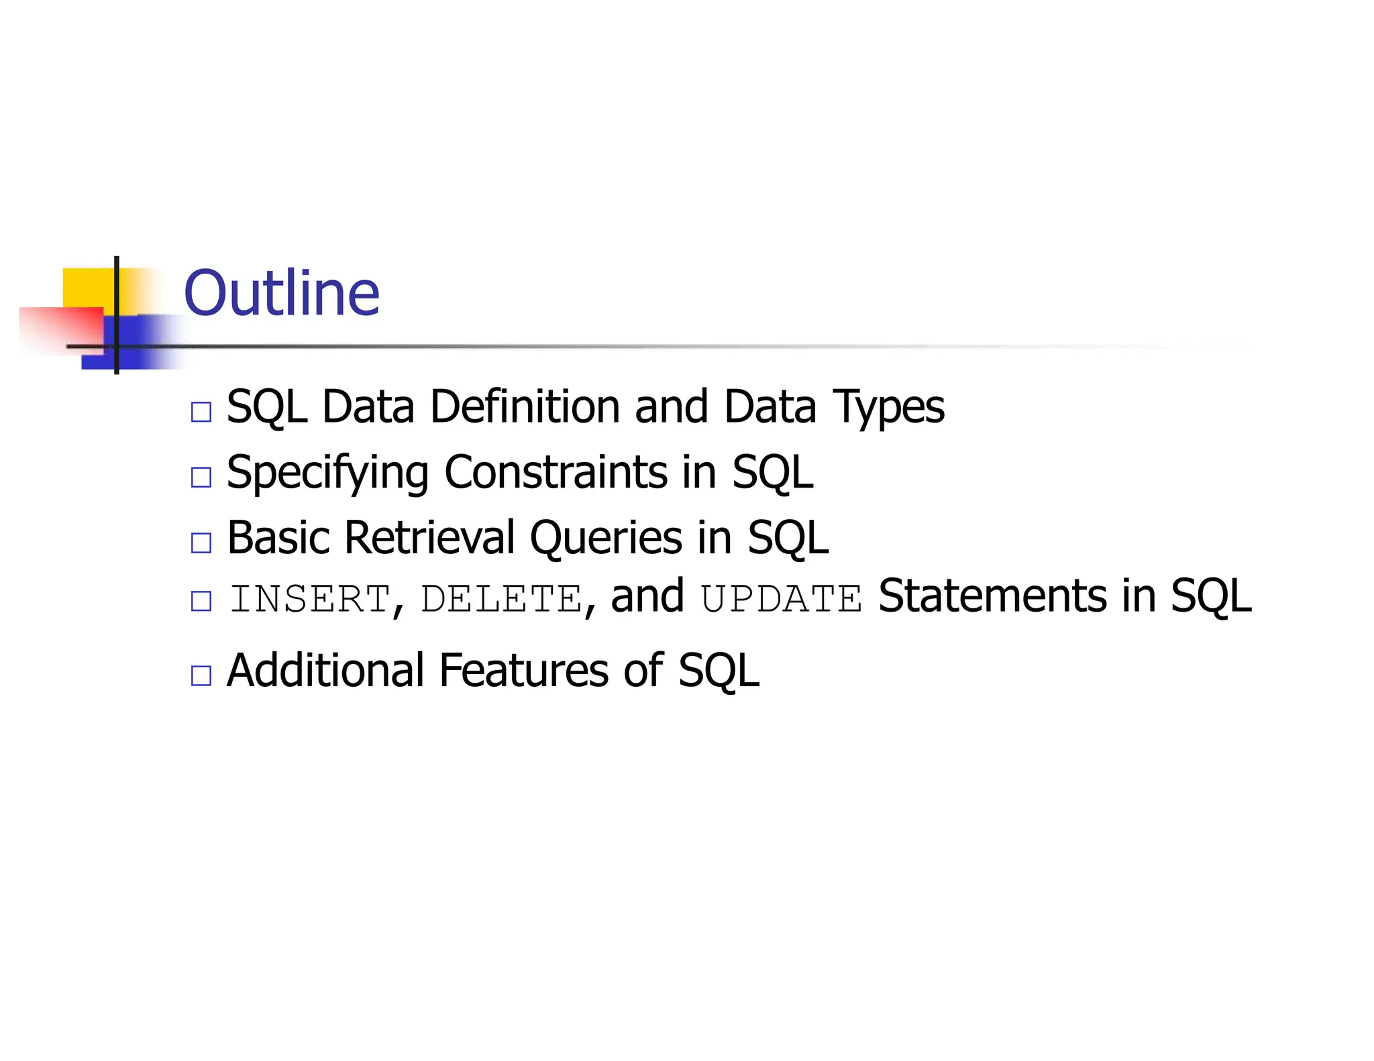Click the bullet beside INSERT, DELETE line
This screenshot has width=1374, height=1061.
click(201, 601)
